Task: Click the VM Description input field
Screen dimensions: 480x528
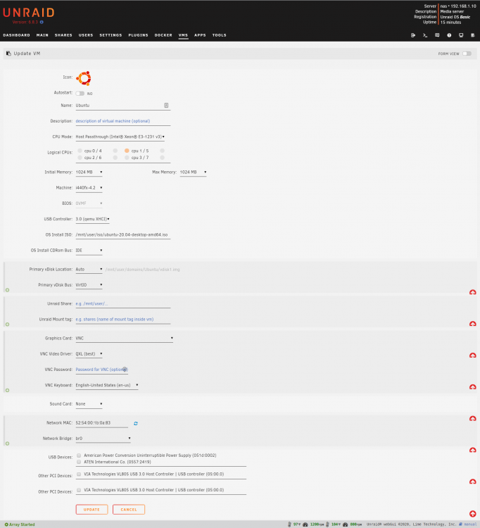Action: [123, 121]
